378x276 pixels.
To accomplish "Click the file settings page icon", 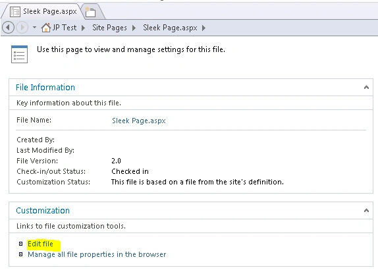I will pyautogui.click(x=19, y=54).
